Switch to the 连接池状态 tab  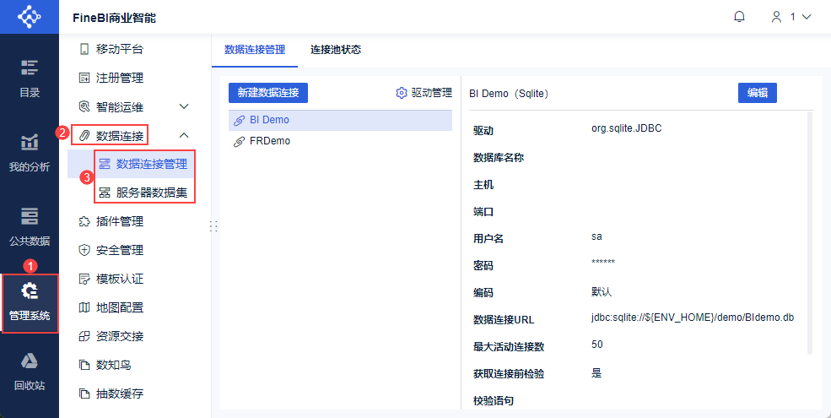pyautogui.click(x=336, y=50)
